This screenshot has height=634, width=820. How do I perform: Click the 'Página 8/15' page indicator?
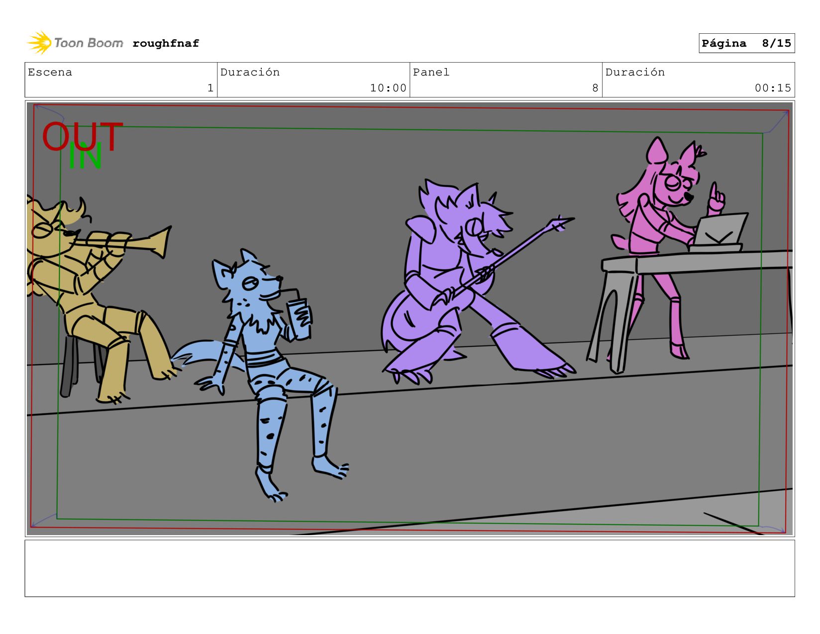pyautogui.click(x=746, y=43)
